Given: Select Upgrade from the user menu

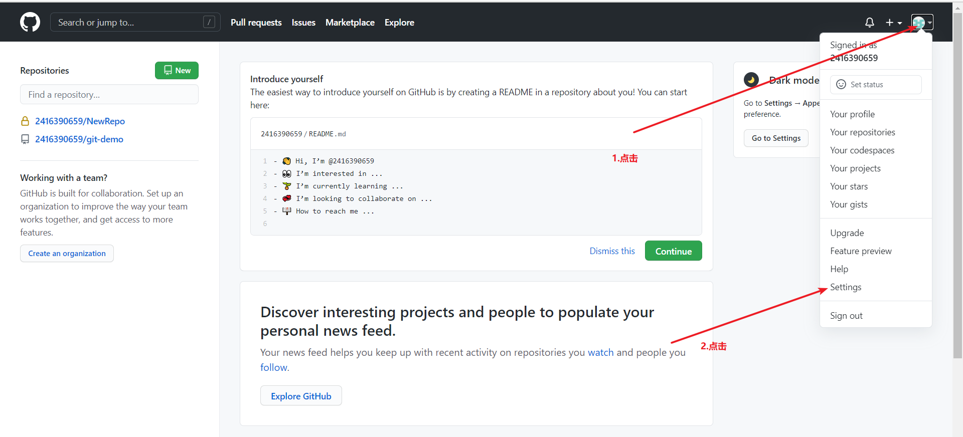Looking at the screenshot, I should pyautogui.click(x=847, y=233).
